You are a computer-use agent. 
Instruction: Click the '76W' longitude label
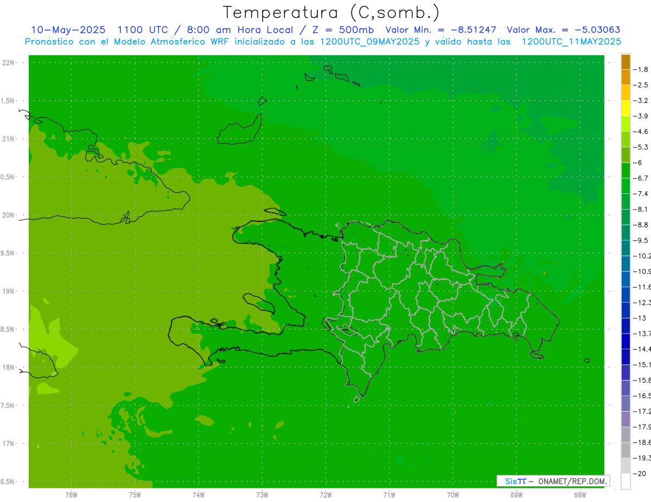click(71, 494)
